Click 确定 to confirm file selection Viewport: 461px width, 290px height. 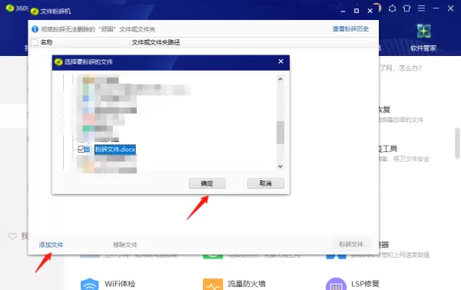tap(207, 183)
